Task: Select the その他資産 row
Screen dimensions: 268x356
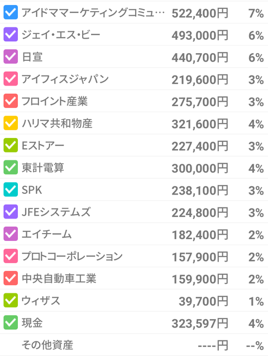Action: tap(134, 345)
